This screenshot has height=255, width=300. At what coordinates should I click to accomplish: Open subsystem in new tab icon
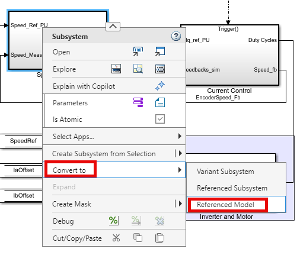138,51
